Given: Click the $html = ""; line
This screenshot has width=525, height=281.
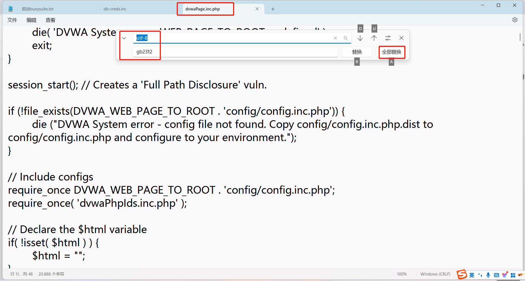Looking at the screenshot, I should (x=59, y=256).
